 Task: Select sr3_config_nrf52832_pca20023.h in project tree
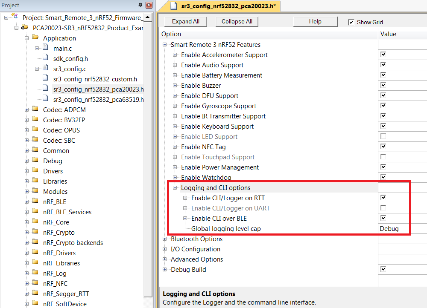(98, 89)
